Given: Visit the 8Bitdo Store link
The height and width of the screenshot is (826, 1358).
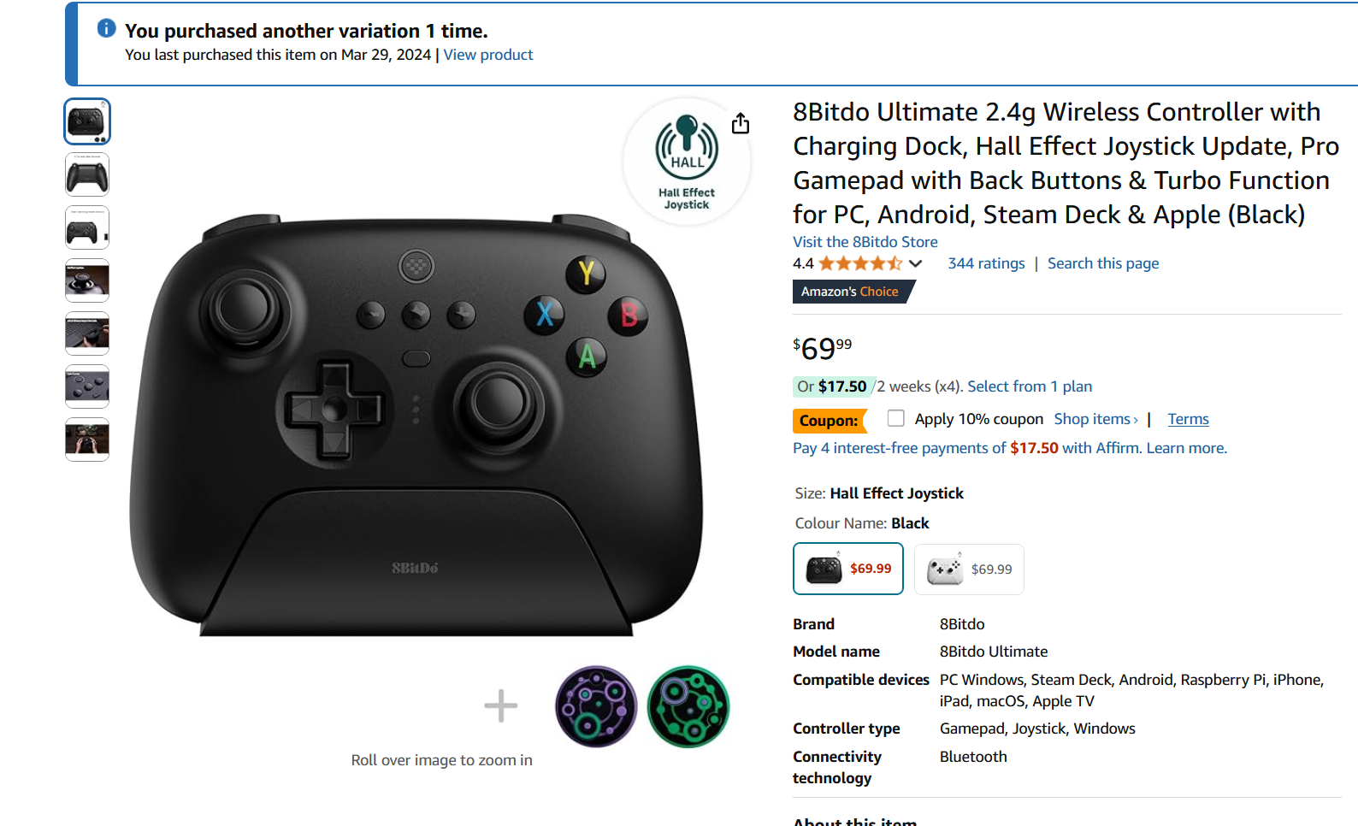Looking at the screenshot, I should click(865, 242).
